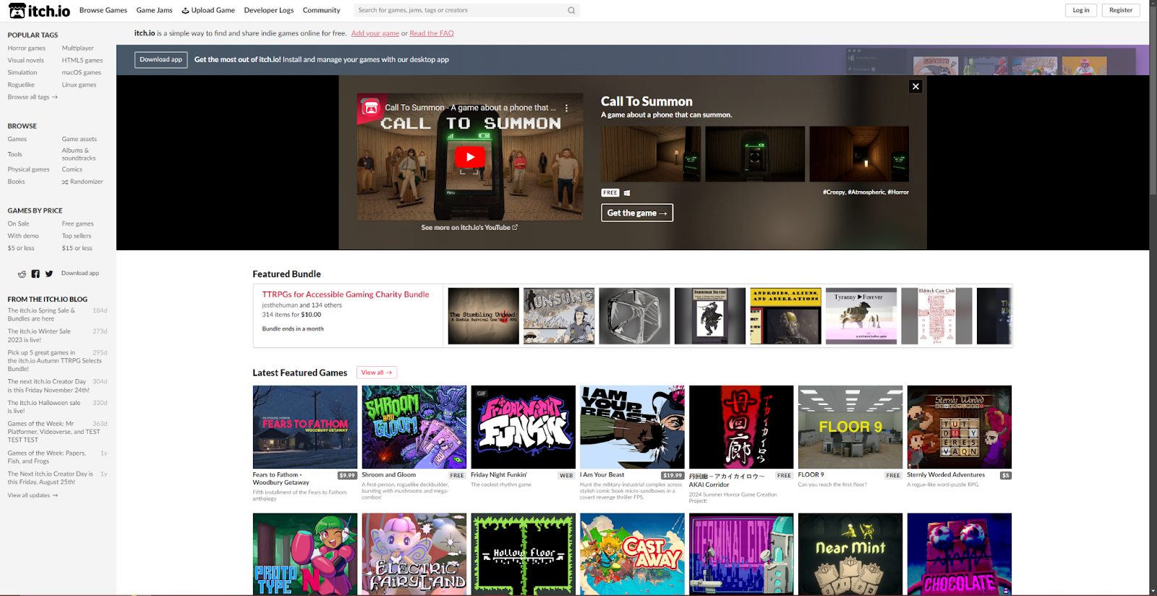Viewport: 1157px width, 596px height.
Task: Open the Facebook social icon in sidebar
Action: [x=35, y=274]
